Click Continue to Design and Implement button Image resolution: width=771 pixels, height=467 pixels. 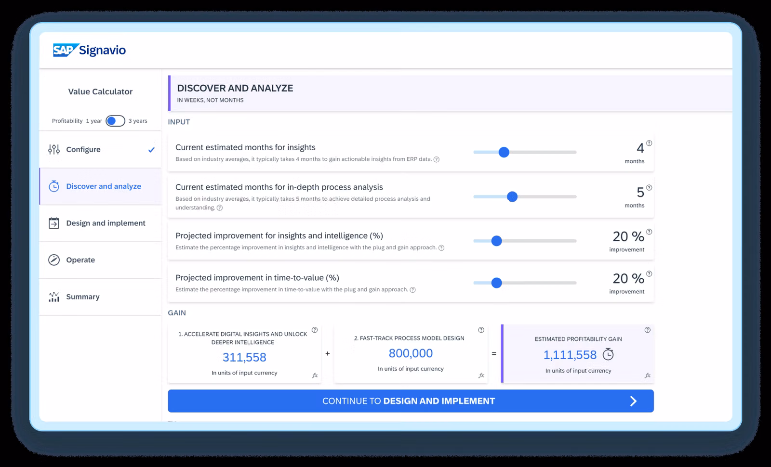point(411,401)
